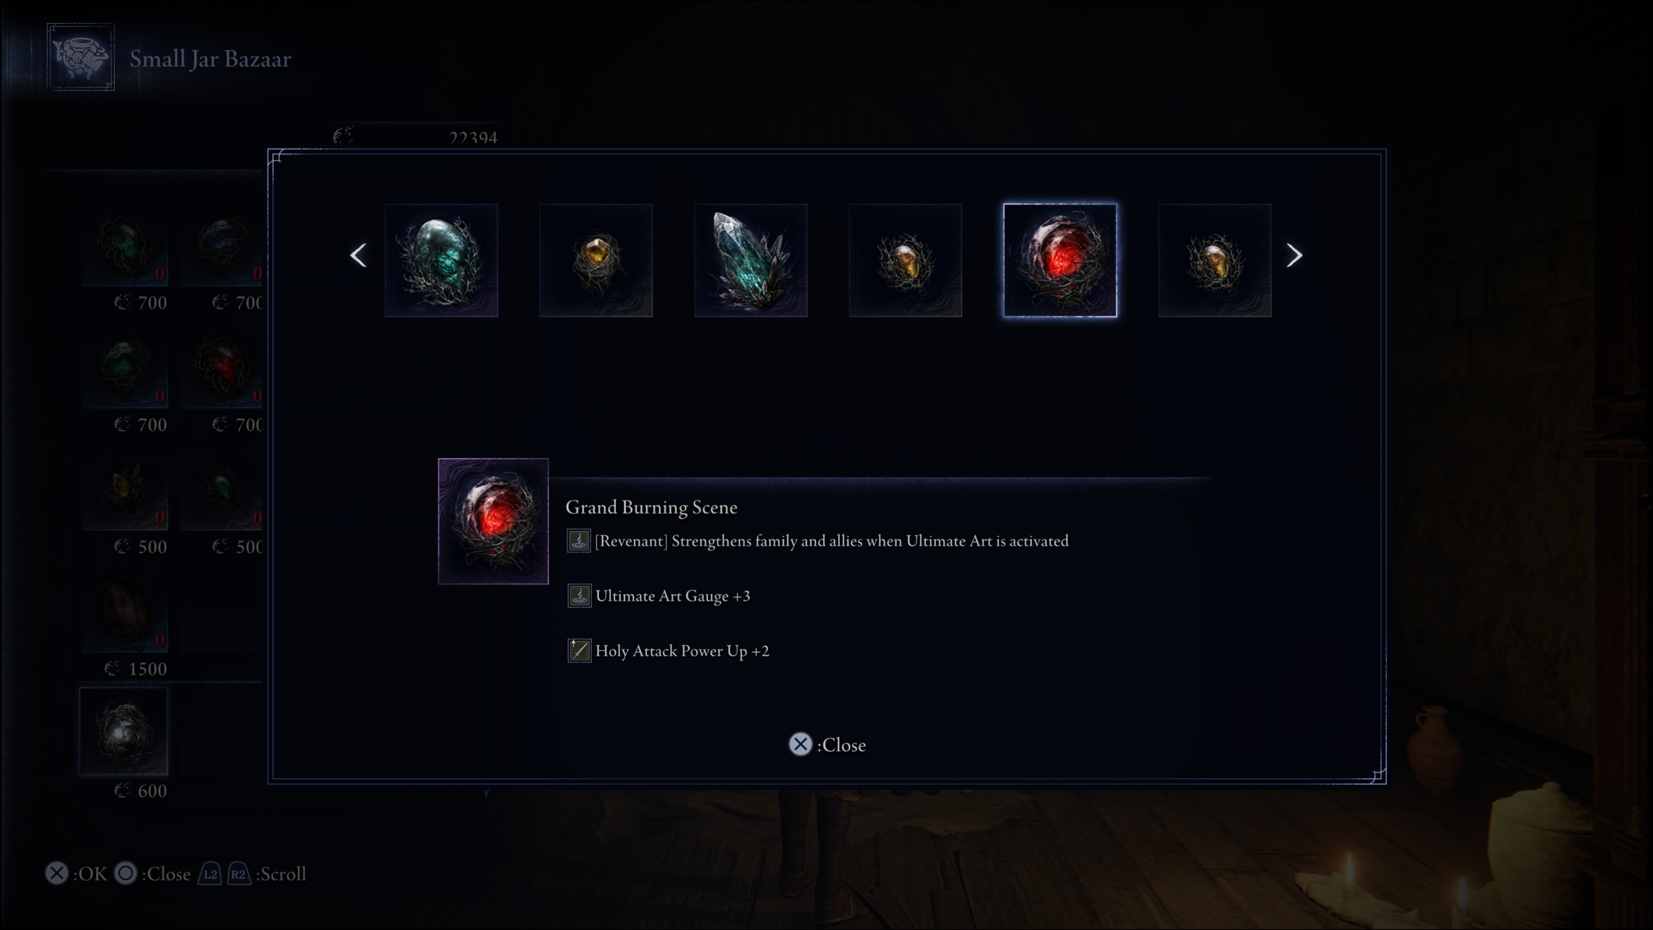Screen dimensions: 1653x930
Task: Select the teal crystal shard relic
Action: coord(751,260)
